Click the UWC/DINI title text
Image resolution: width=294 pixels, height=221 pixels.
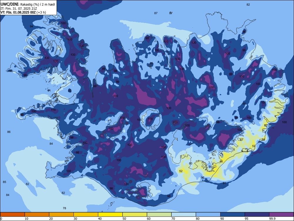pyautogui.click(x=9, y=4)
